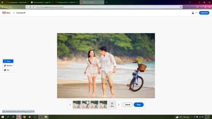Show previous variations with the left chevron
212x119 pixels.
[70, 104]
